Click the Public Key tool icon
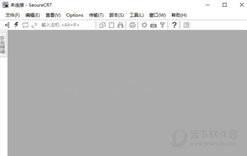This screenshot has width=247, height=156. click(162, 25)
